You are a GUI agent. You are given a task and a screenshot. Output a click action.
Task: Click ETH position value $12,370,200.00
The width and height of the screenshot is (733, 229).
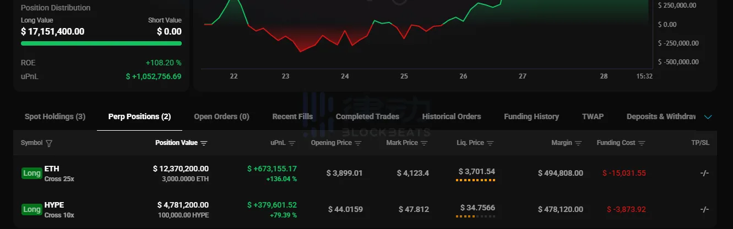pyautogui.click(x=181, y=169)
